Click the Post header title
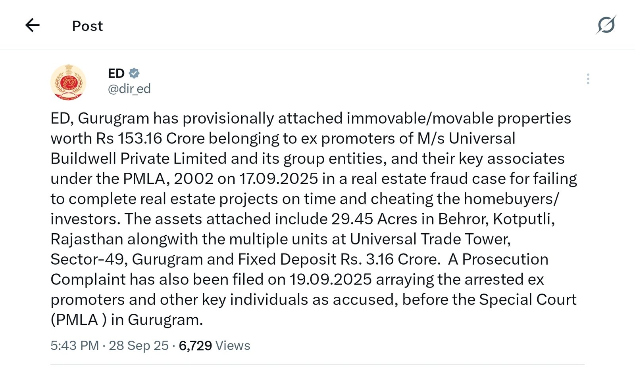Viewport: 635px width, 368px height. [87, 26]
